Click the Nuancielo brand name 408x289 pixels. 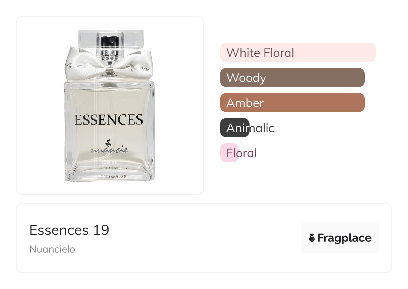52,249
